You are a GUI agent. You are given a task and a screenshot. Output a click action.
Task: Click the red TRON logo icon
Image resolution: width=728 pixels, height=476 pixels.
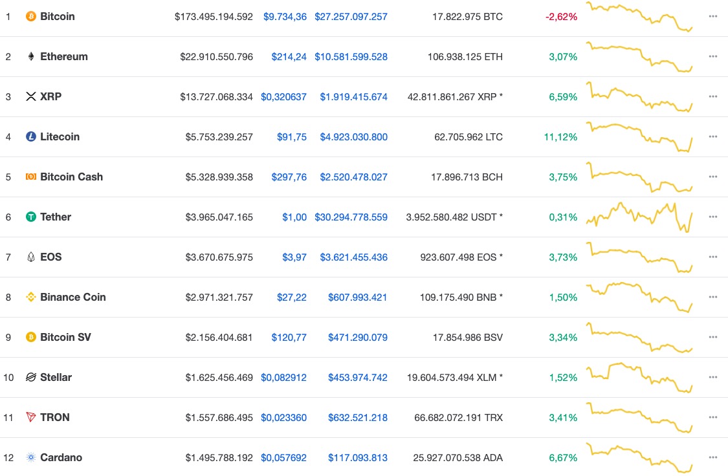30,417
